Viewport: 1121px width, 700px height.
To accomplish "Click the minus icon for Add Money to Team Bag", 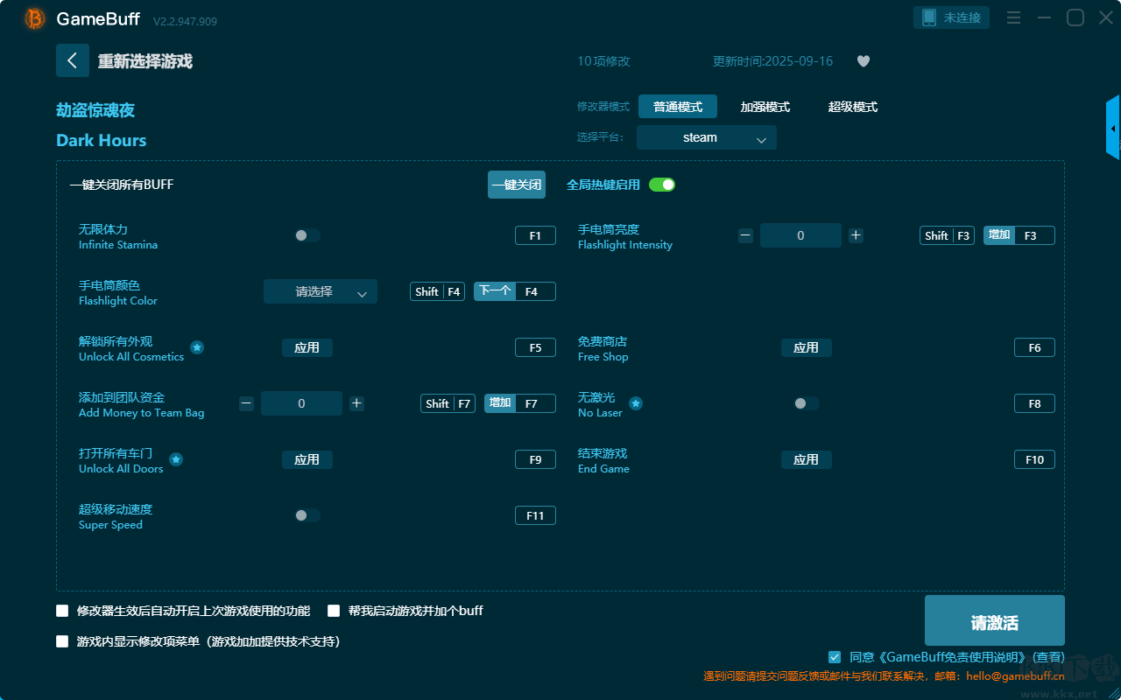I will [x=246, y=403].
